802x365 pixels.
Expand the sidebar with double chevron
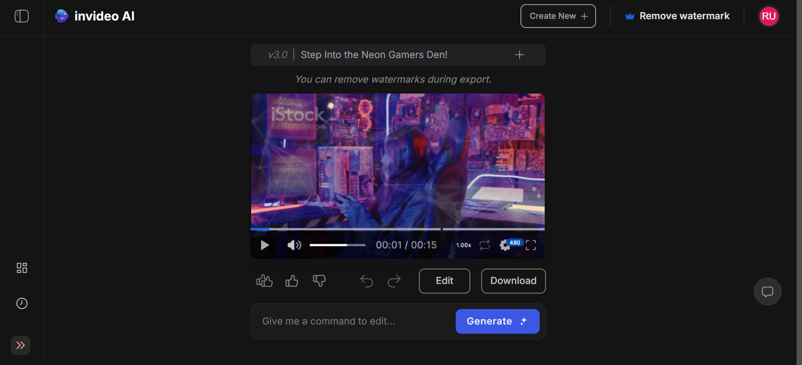point(20,345)
